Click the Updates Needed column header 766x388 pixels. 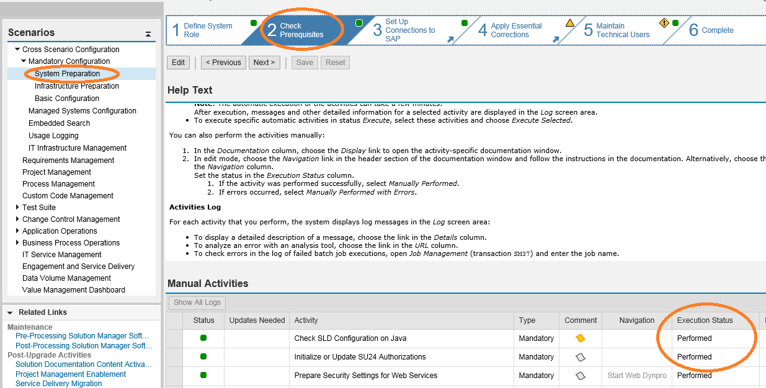coord(257,320)
